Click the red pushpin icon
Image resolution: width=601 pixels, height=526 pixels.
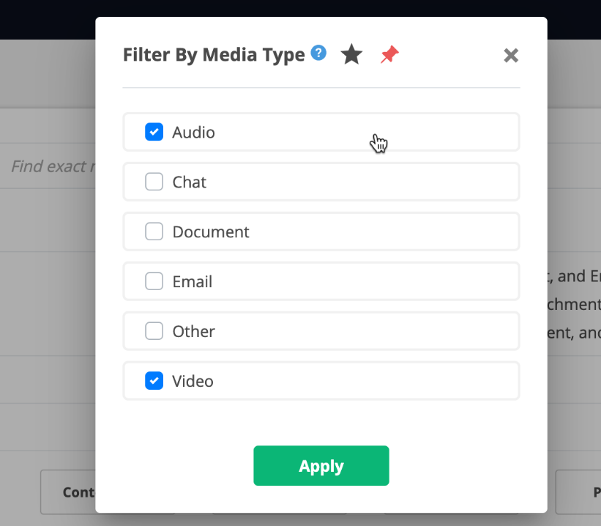click(389, 54)
